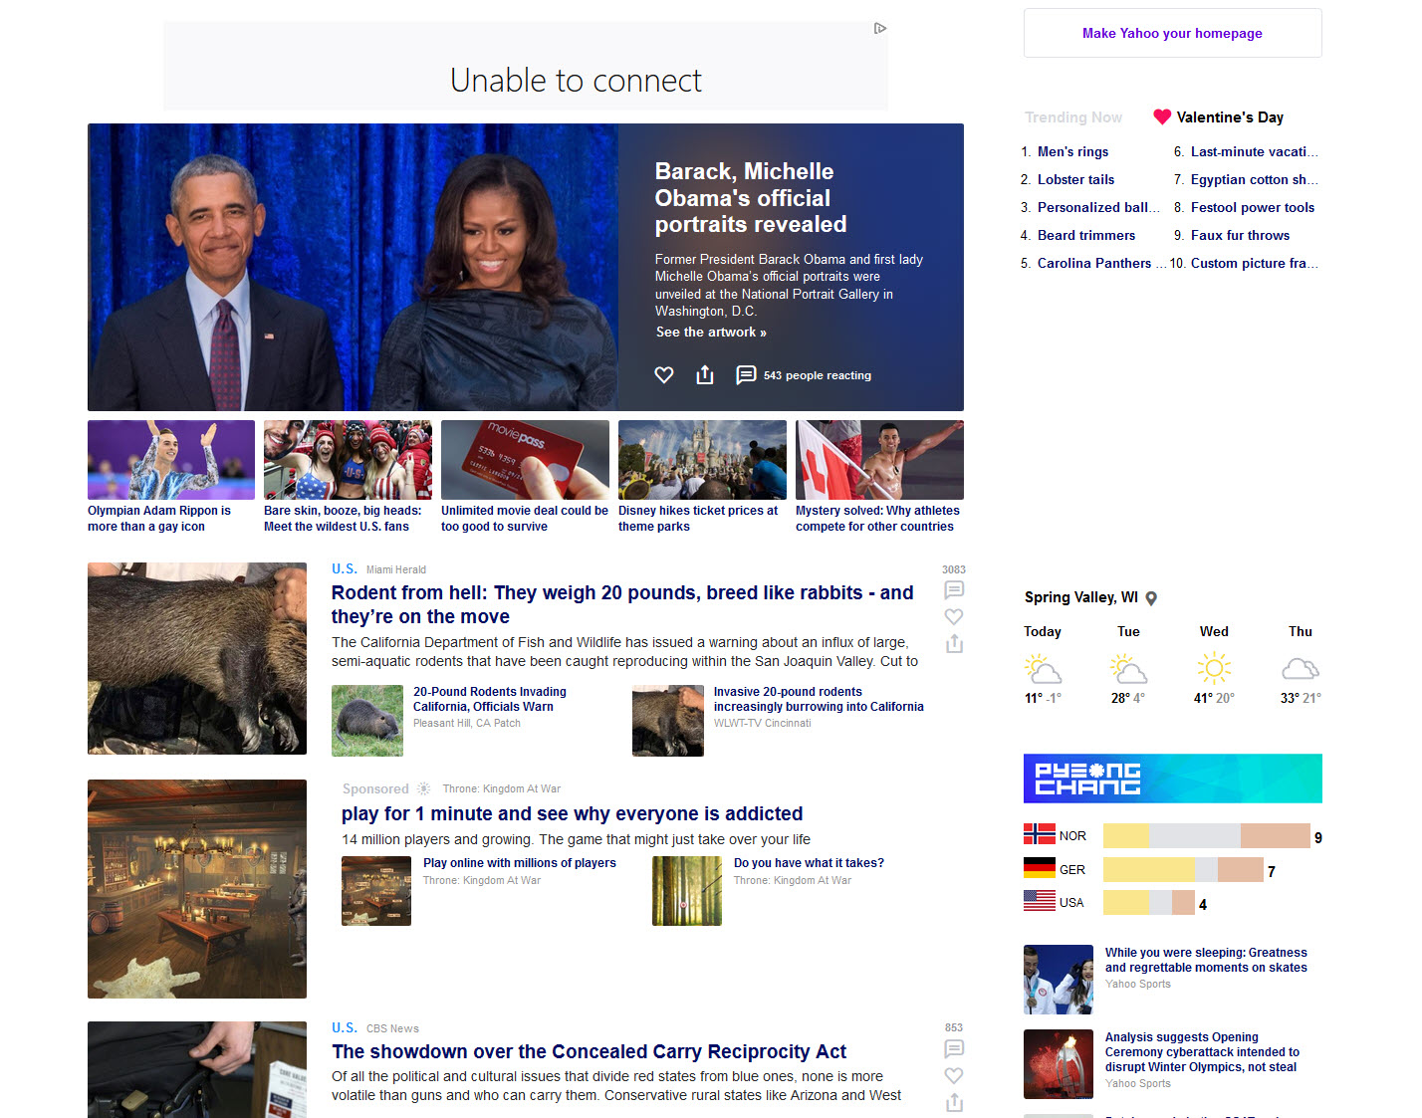Viewport: 1422px width, 1118px height.
Task: Share the Obama portraits story
Action: click(x=705, y=374)
